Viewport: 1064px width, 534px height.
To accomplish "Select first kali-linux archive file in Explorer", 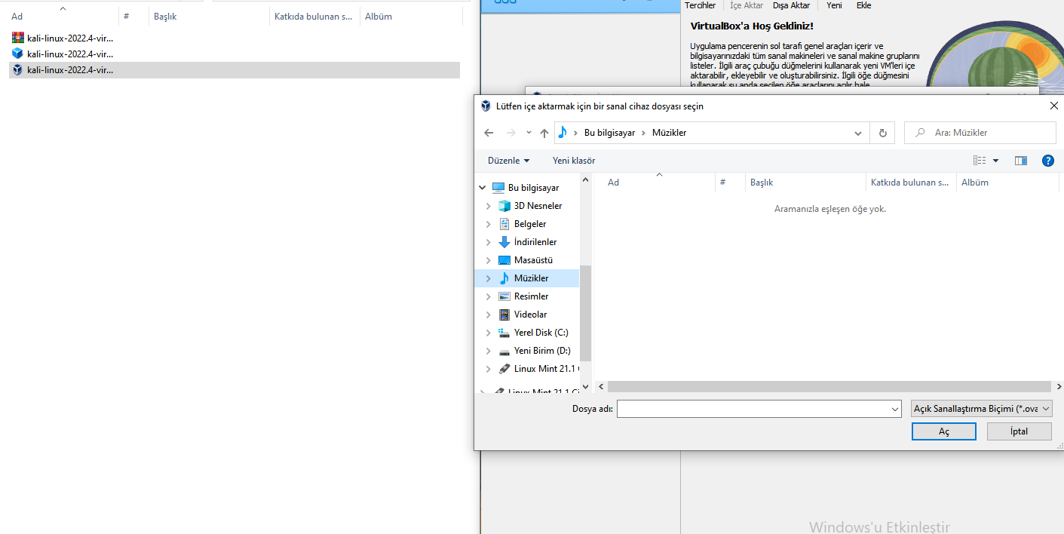I will click(63, 38).
